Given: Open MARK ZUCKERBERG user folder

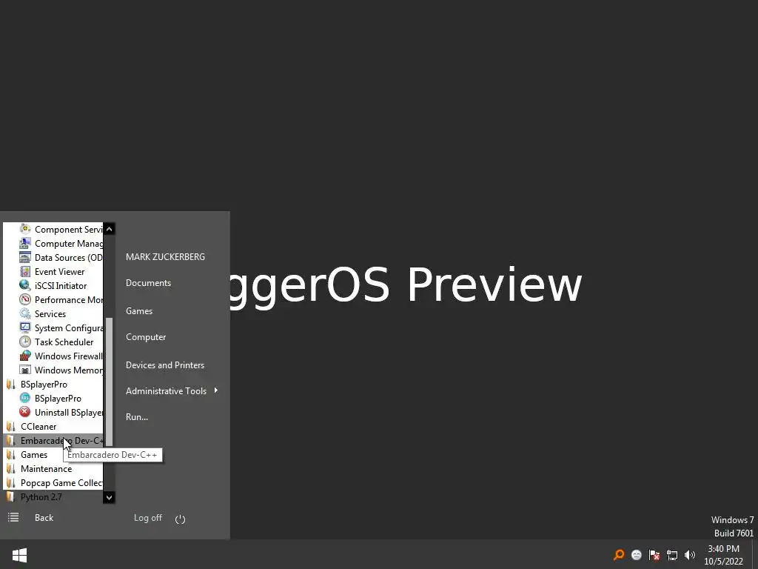Looking at the screenshot, I should (x=165, y=257).
